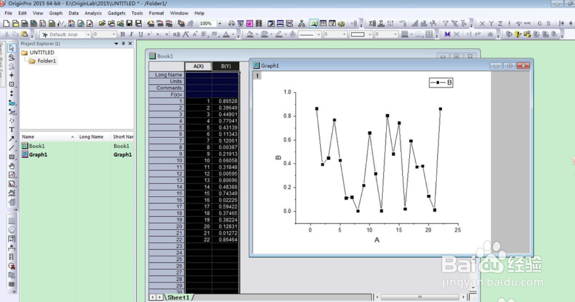Switch to Sheet1 tab in Book1
The image size is (575, 302).
[x=179, y=298]
